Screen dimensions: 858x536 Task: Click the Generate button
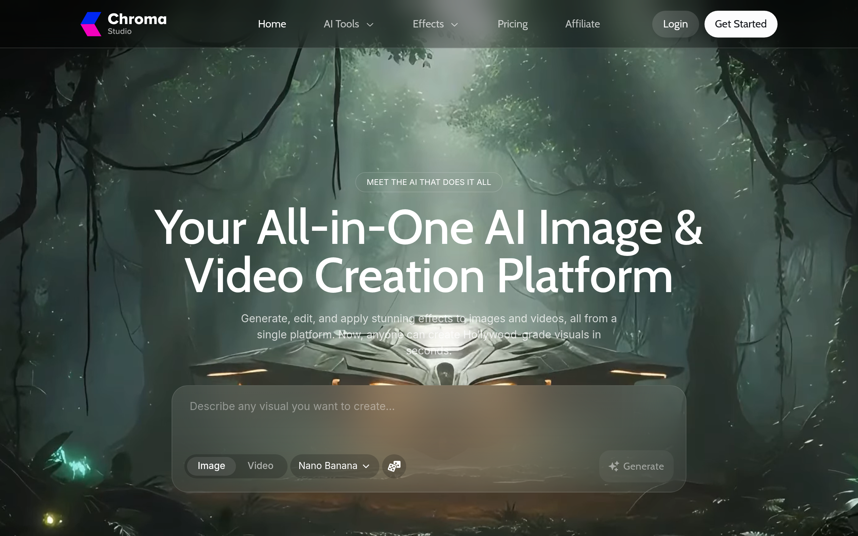point(636,466)
